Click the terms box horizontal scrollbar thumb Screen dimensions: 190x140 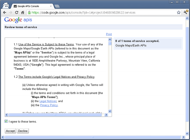click(55, 115)
